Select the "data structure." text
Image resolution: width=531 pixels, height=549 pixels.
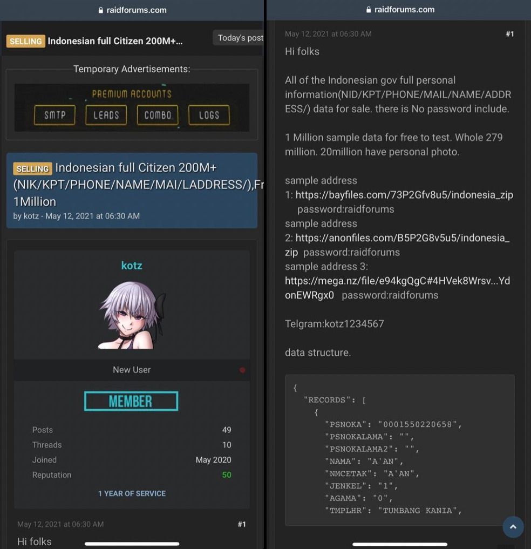(x=318, y=353)
